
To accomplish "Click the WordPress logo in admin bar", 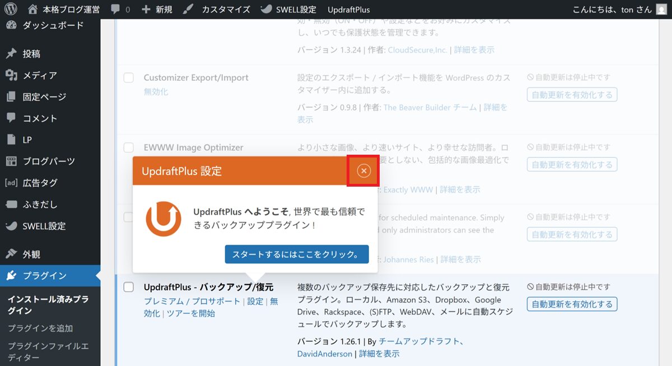I will [x=12, y=10].
